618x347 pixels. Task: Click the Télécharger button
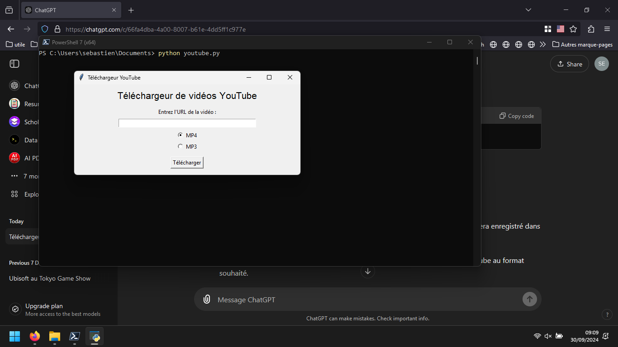pos(187,163)
